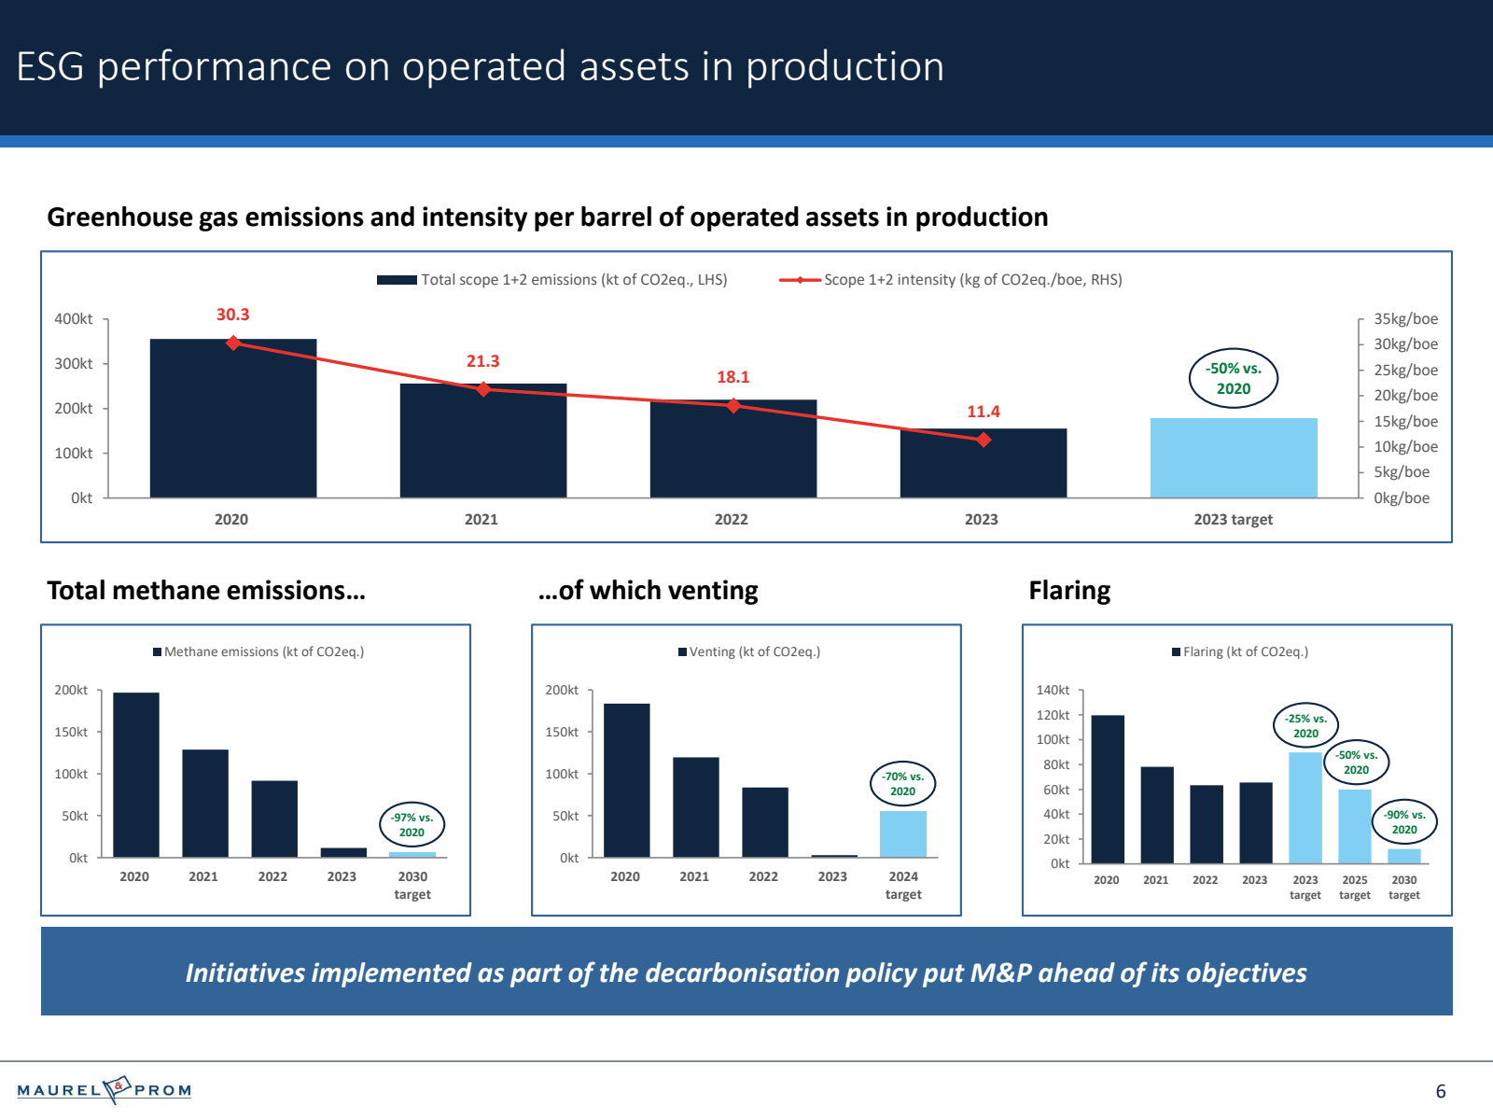1493x1120 pixels.
Task: Click the '...of which venting' heading
Action: pos(648,590)
